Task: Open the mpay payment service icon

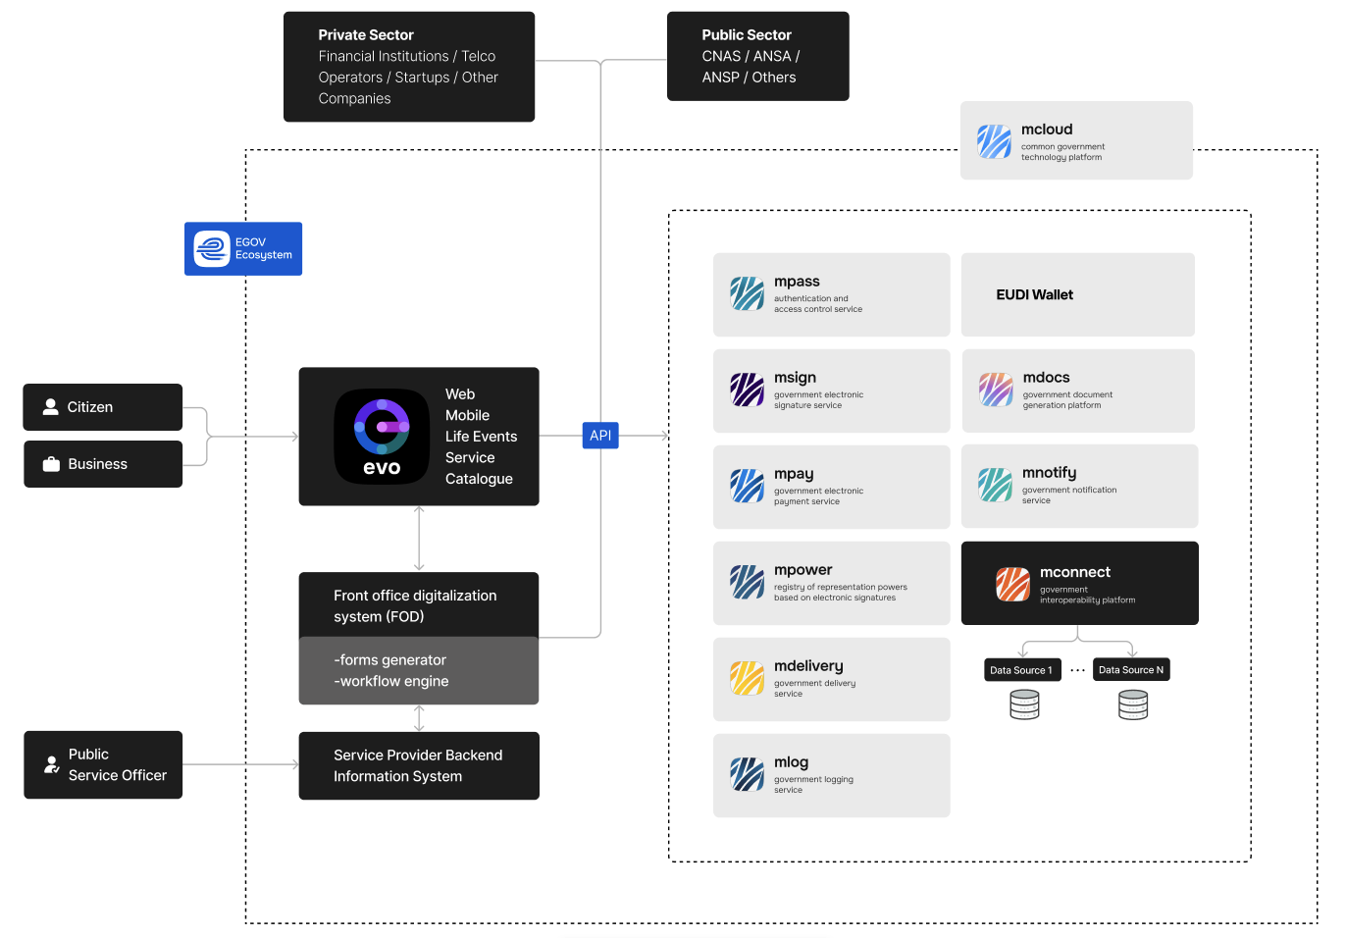Action: 747,485
